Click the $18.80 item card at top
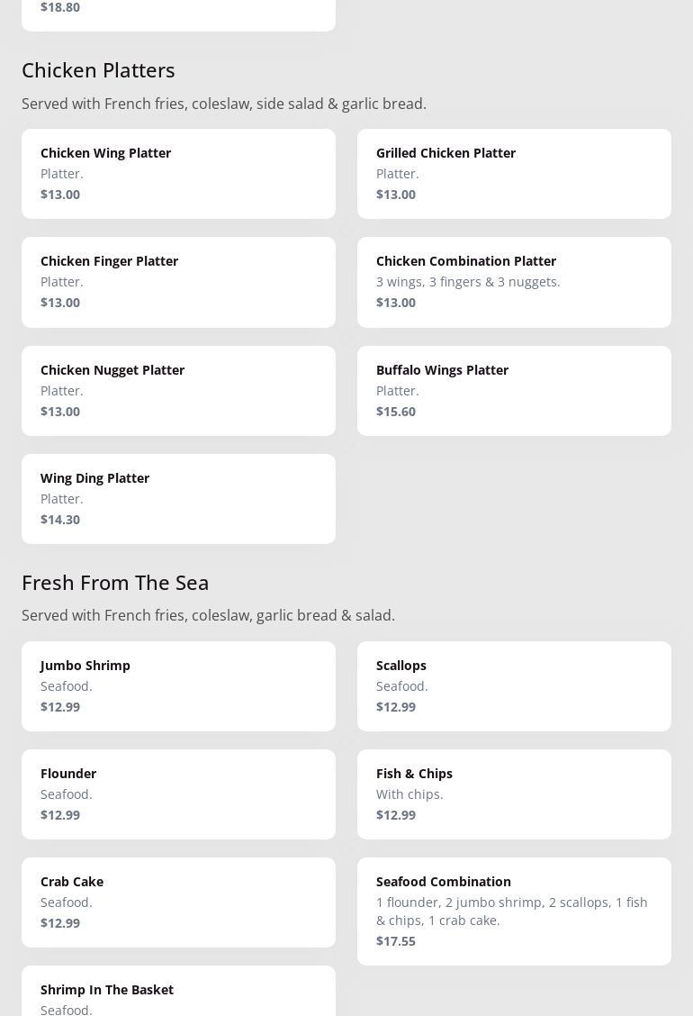The width and height of the screenshot is (693, 1016). pyautogui.click(x=178, y=13)
